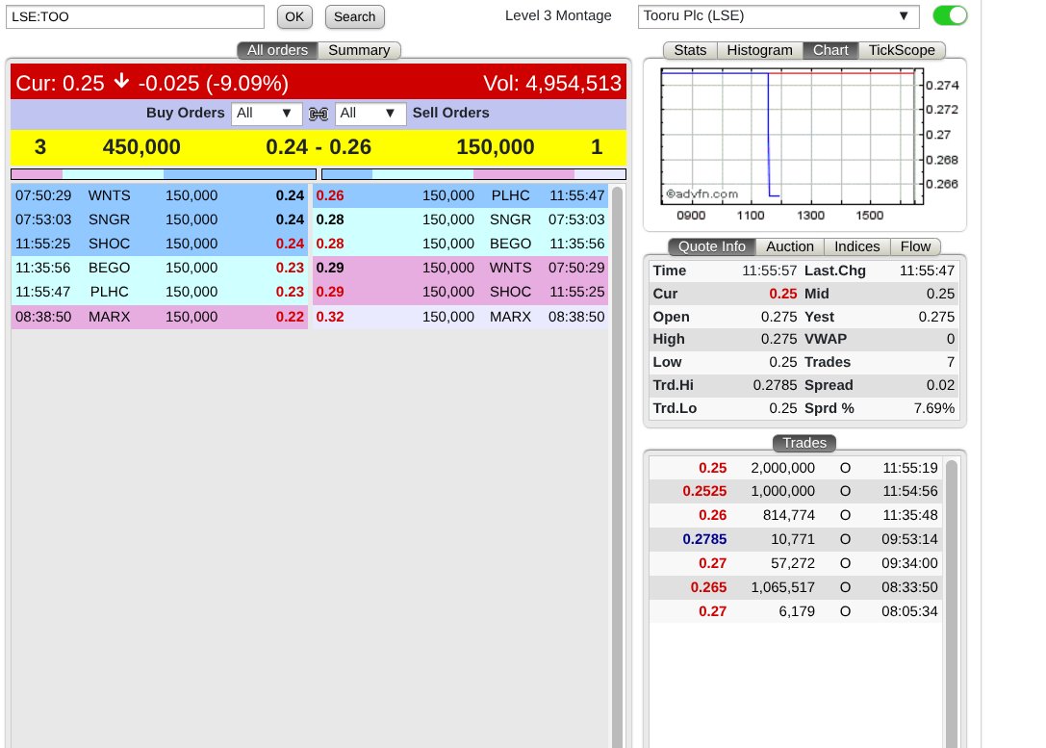
Task: Switch to the Summary tab
Action: 359,50
